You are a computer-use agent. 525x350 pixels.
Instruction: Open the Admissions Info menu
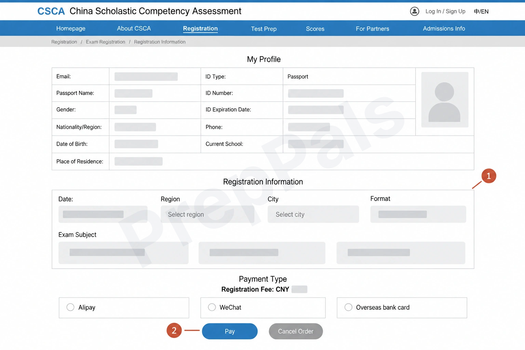(x=444, y=28)
